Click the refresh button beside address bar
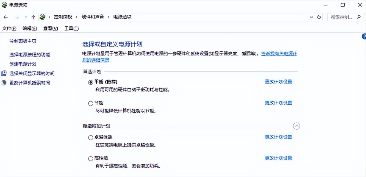 coord(319,17)
